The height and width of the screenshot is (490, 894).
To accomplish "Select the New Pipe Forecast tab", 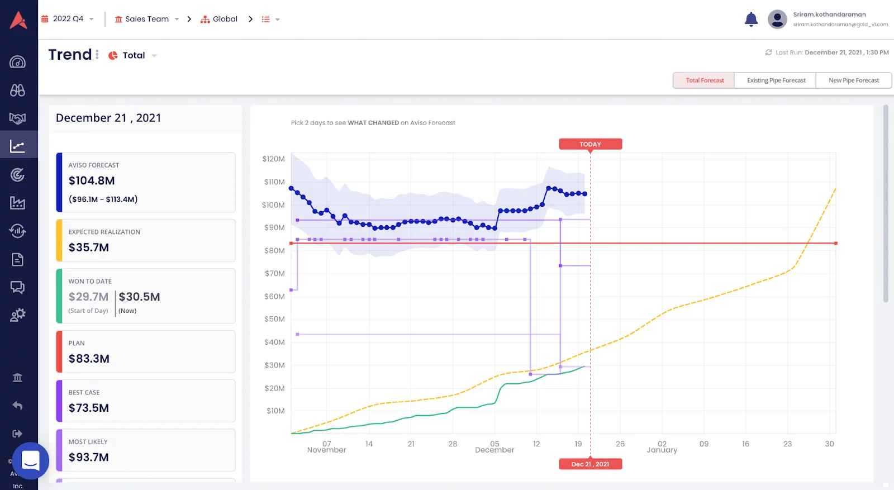I will coord(853,80).
